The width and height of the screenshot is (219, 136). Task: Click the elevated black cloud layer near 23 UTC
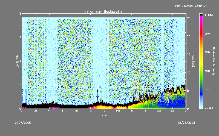point(182,86)
